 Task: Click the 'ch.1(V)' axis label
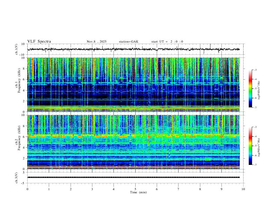[17, 49]
